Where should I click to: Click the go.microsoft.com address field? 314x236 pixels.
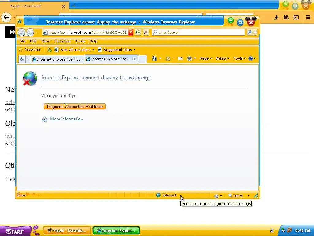point(85,32)
